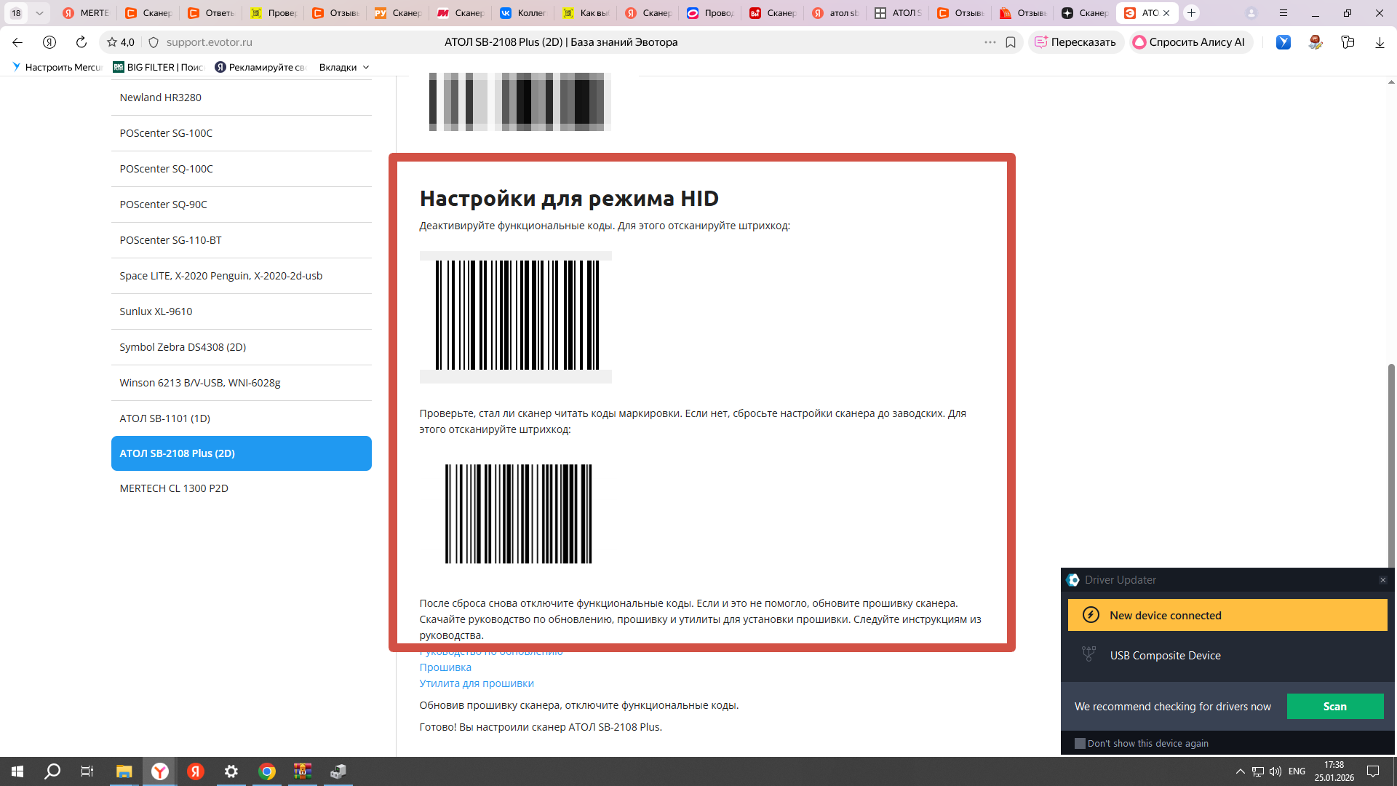Open the collections icon in the toolbar

click(x=1348, y=42)
